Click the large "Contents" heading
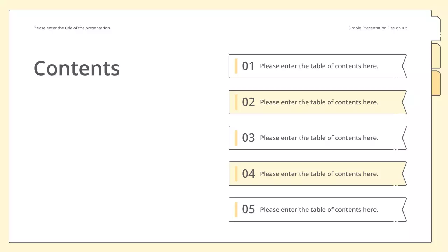The width and height of the screenshot is (448, 252). point(77,68)
